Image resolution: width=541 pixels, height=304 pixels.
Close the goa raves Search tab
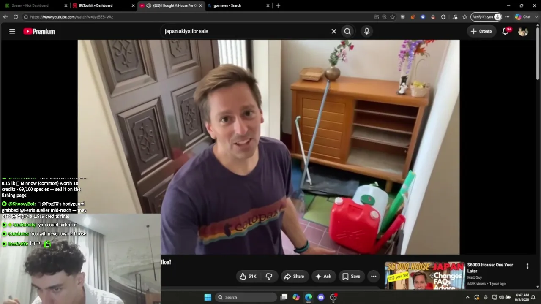pyautogui.click(x=268, y=5)
